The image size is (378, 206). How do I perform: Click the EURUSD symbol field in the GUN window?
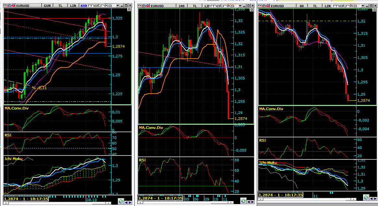click(28, 6)
